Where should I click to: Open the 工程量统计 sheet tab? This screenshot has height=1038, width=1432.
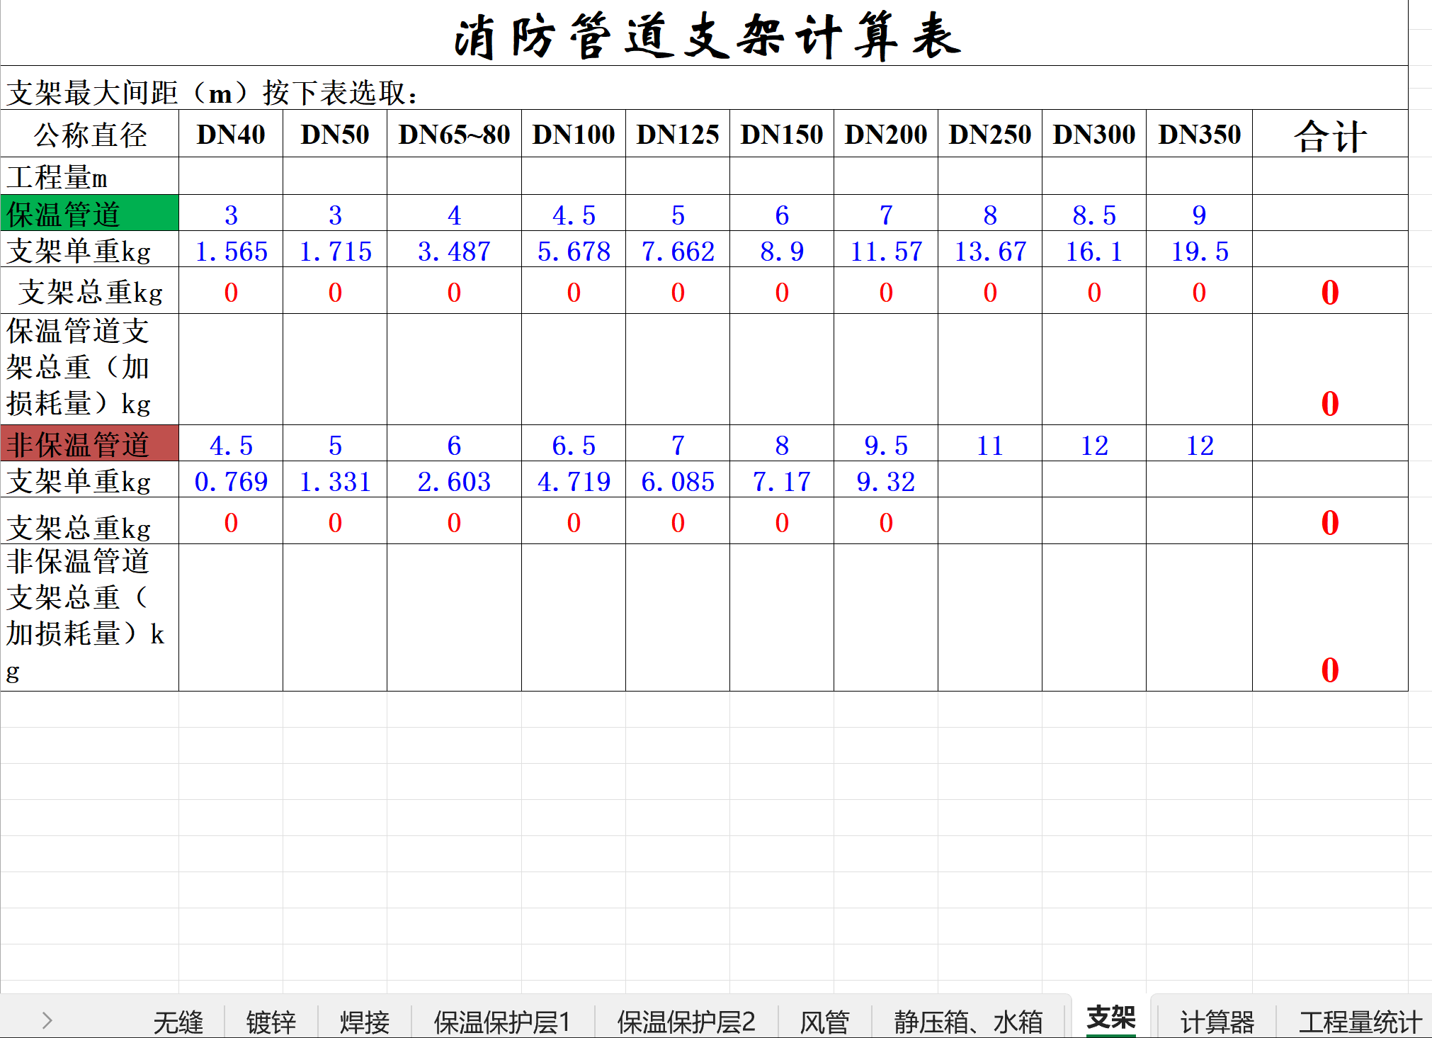pos(1359,1022)
